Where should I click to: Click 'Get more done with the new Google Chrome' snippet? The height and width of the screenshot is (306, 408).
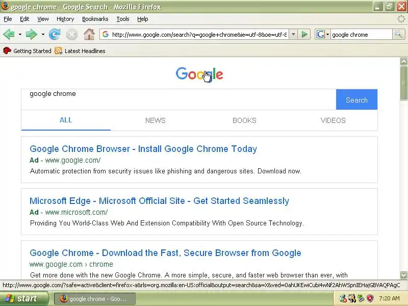click(x=189, y=275)
